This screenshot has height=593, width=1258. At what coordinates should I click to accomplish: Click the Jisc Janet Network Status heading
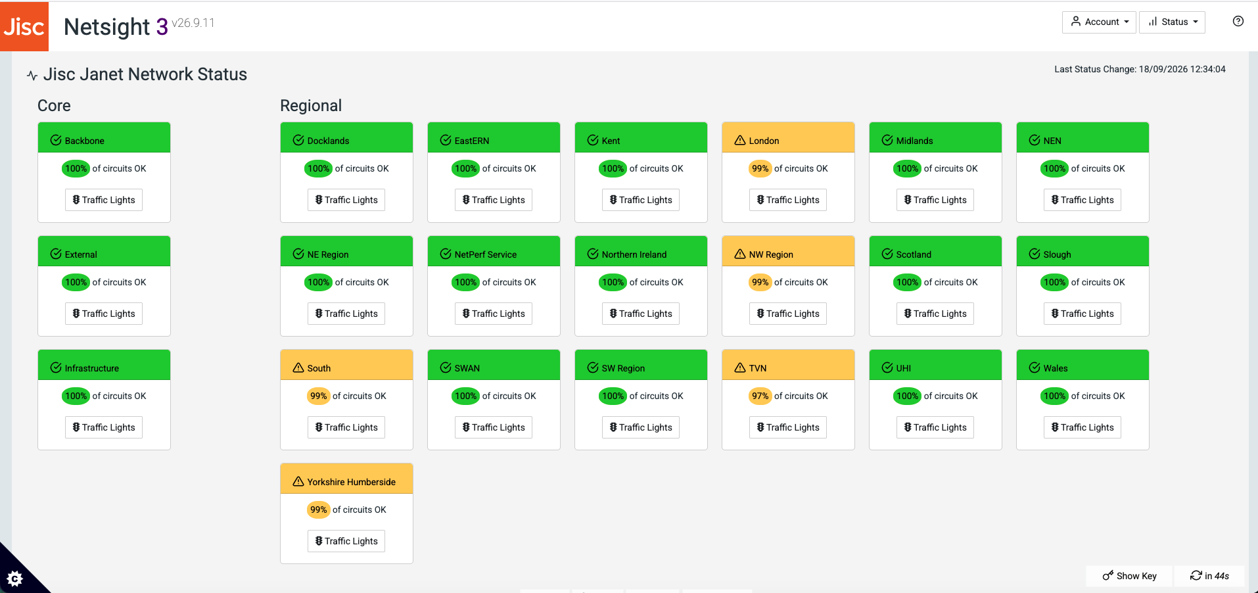pos(145,74)
